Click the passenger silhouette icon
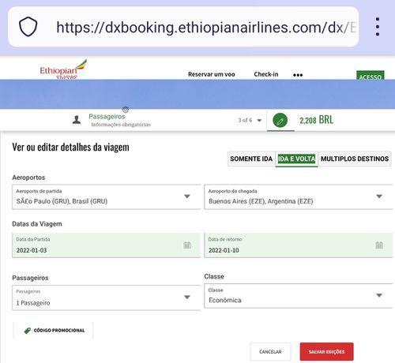Image resolution: width=395 pixels, height=363 pixels. coord(77,120)
